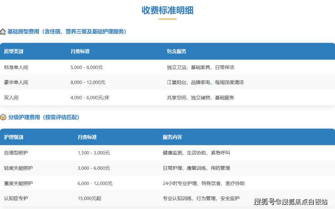Select the 4,000 - 6,000元/床 price
Screen dimensions: 335x209
(x=90, y=97)
